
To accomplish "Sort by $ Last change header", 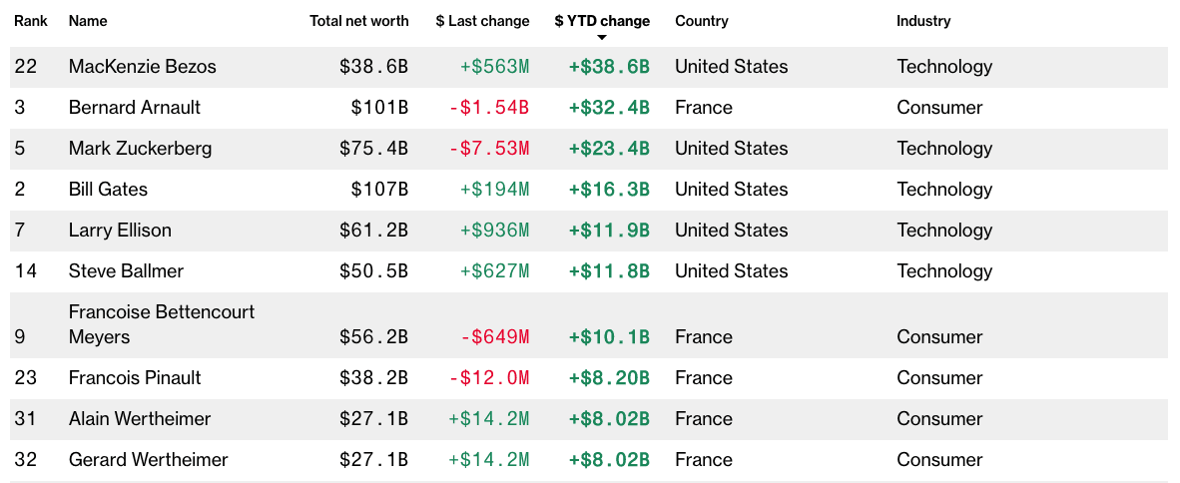I will 482,21.
